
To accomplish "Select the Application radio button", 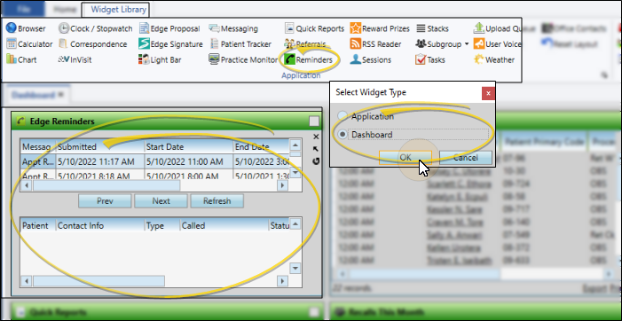I will tap(342, 116).
